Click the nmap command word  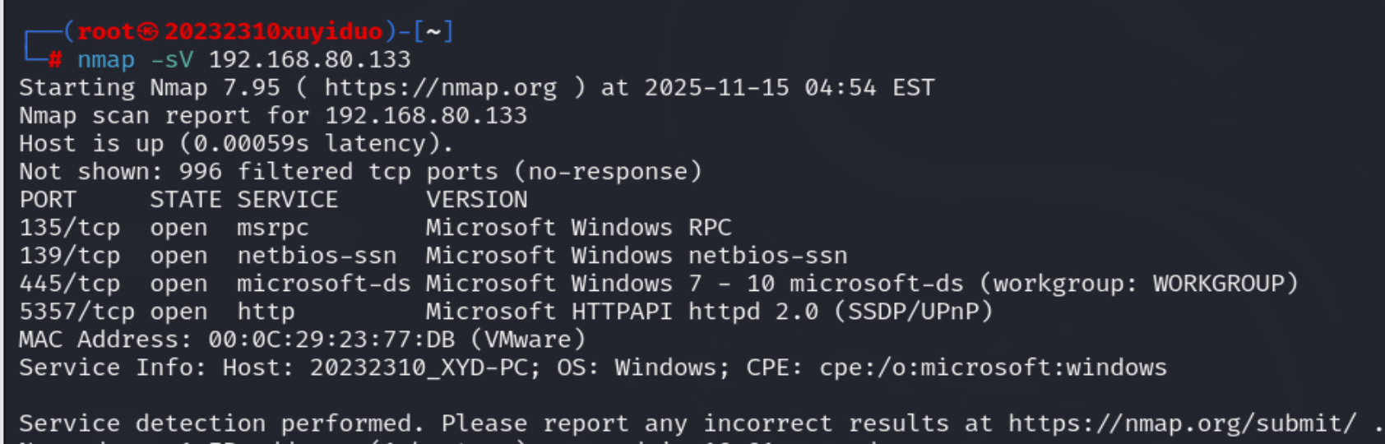tap(106, 60)
